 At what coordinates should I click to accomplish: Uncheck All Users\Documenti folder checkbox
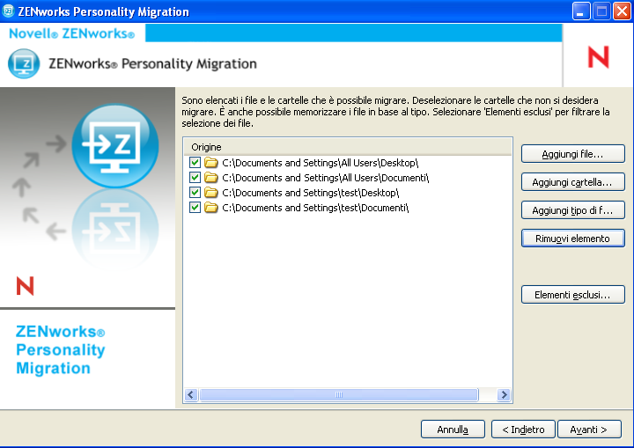click(195, 178)
